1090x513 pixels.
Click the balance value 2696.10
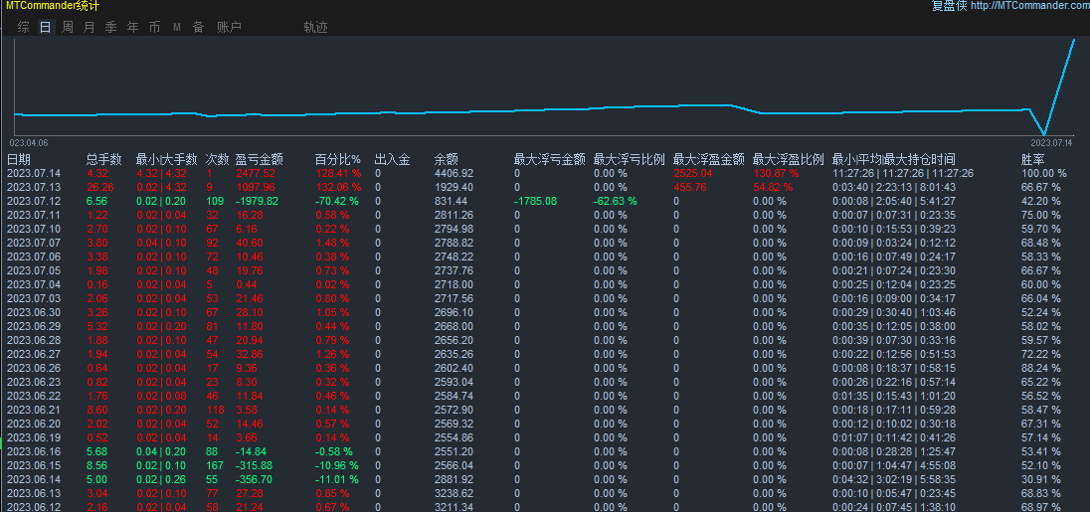[454, 312]
